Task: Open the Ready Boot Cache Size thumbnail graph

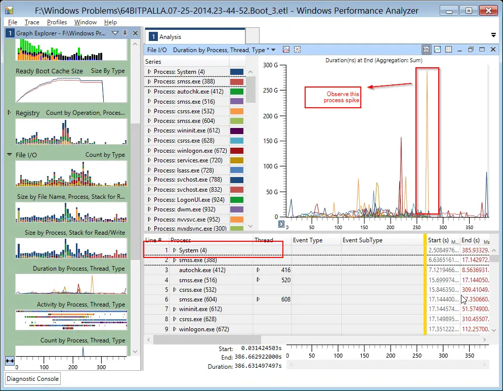Action: [71, 90]
